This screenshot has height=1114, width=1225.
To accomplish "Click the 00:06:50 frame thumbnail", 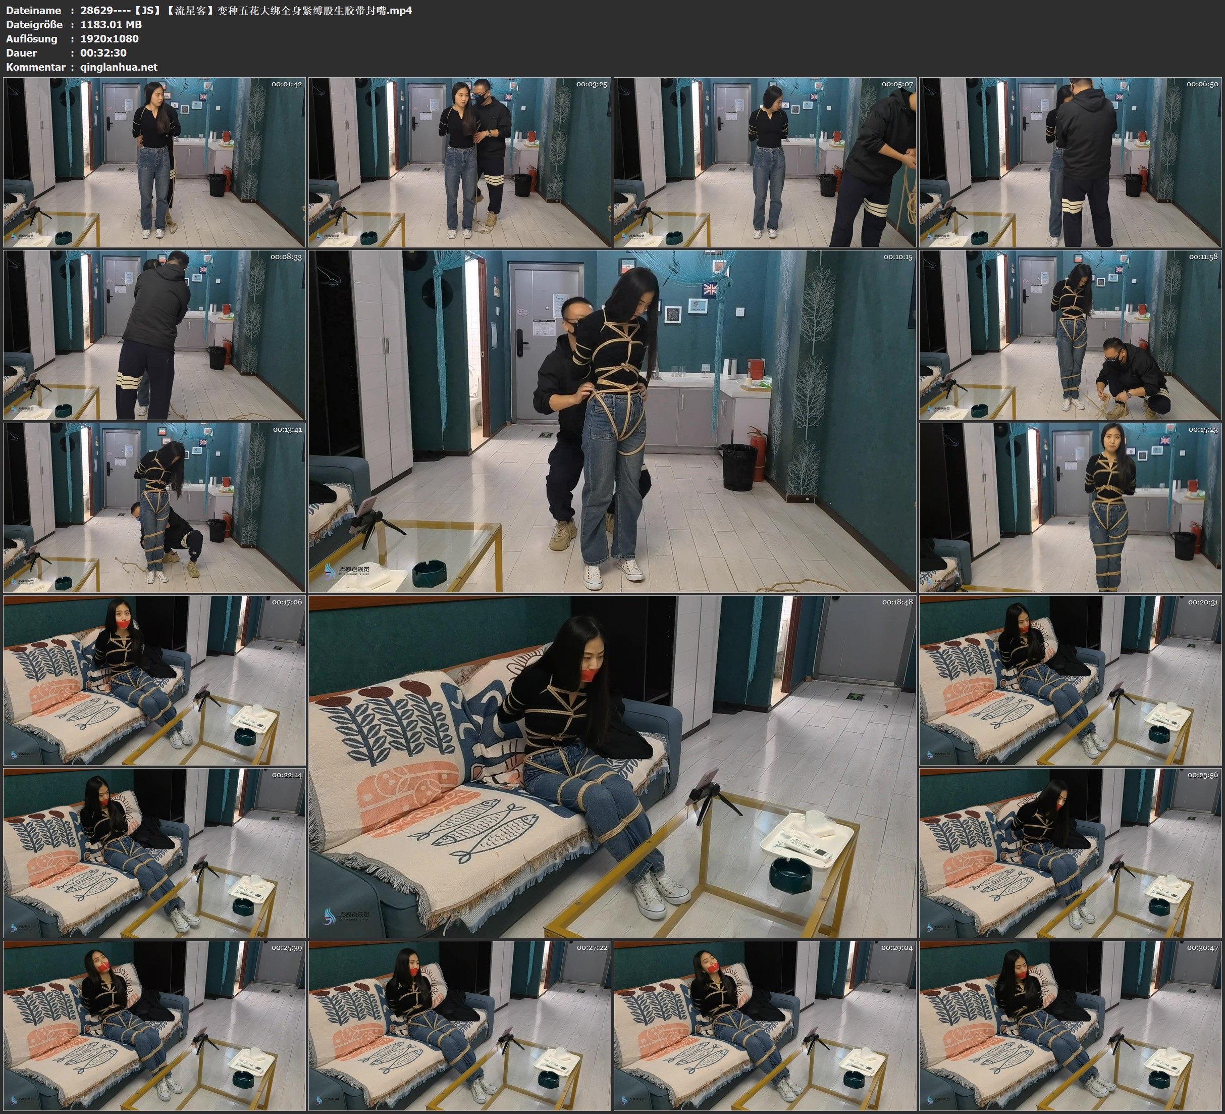I will coord(1071,163).
